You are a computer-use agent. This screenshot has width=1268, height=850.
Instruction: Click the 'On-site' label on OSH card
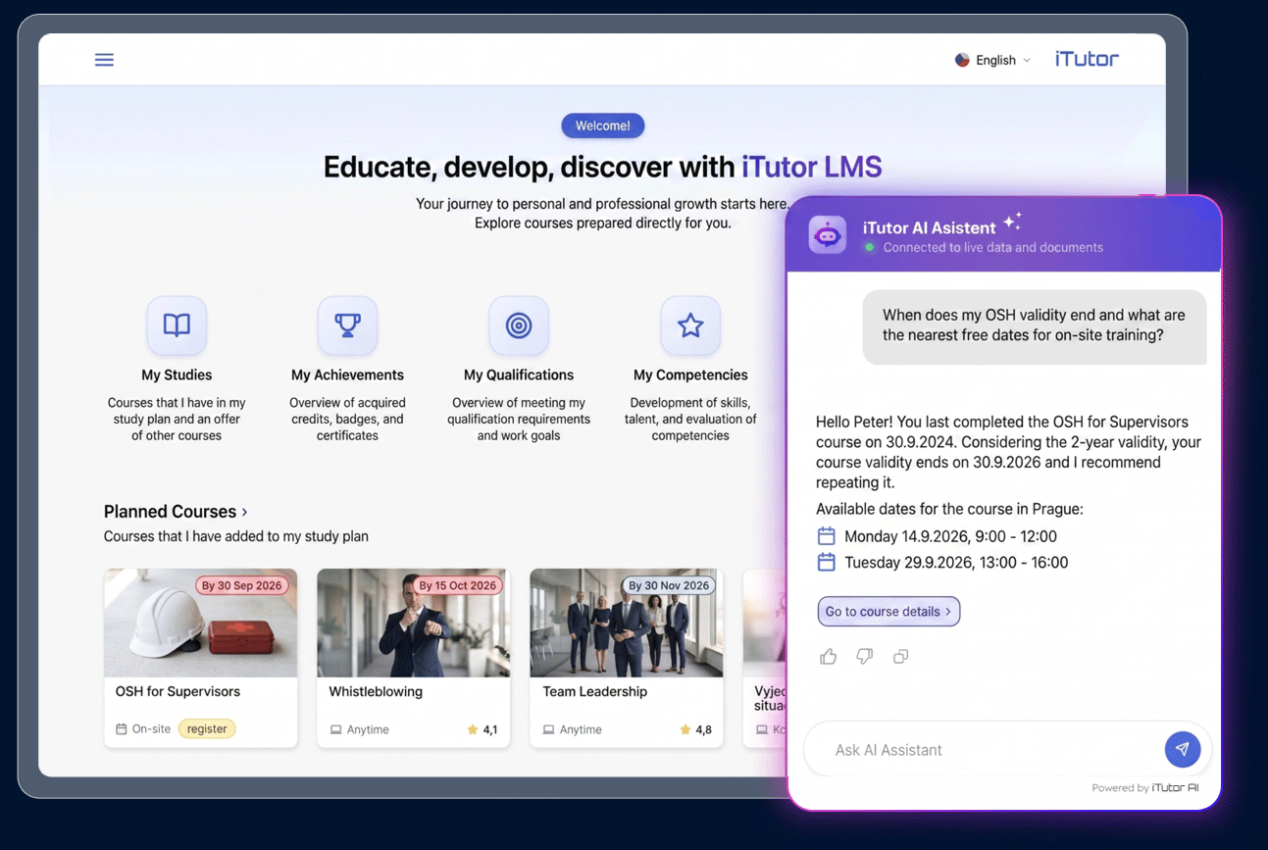151,729
